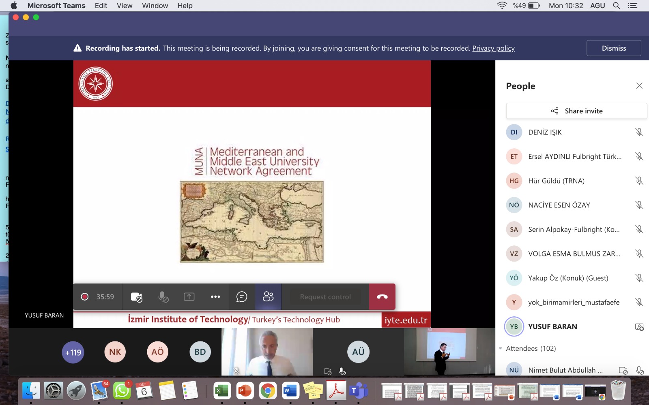Viewport: 649px width, 405px height.
Task: Open the Edit menu
Action: pos(101,6)
